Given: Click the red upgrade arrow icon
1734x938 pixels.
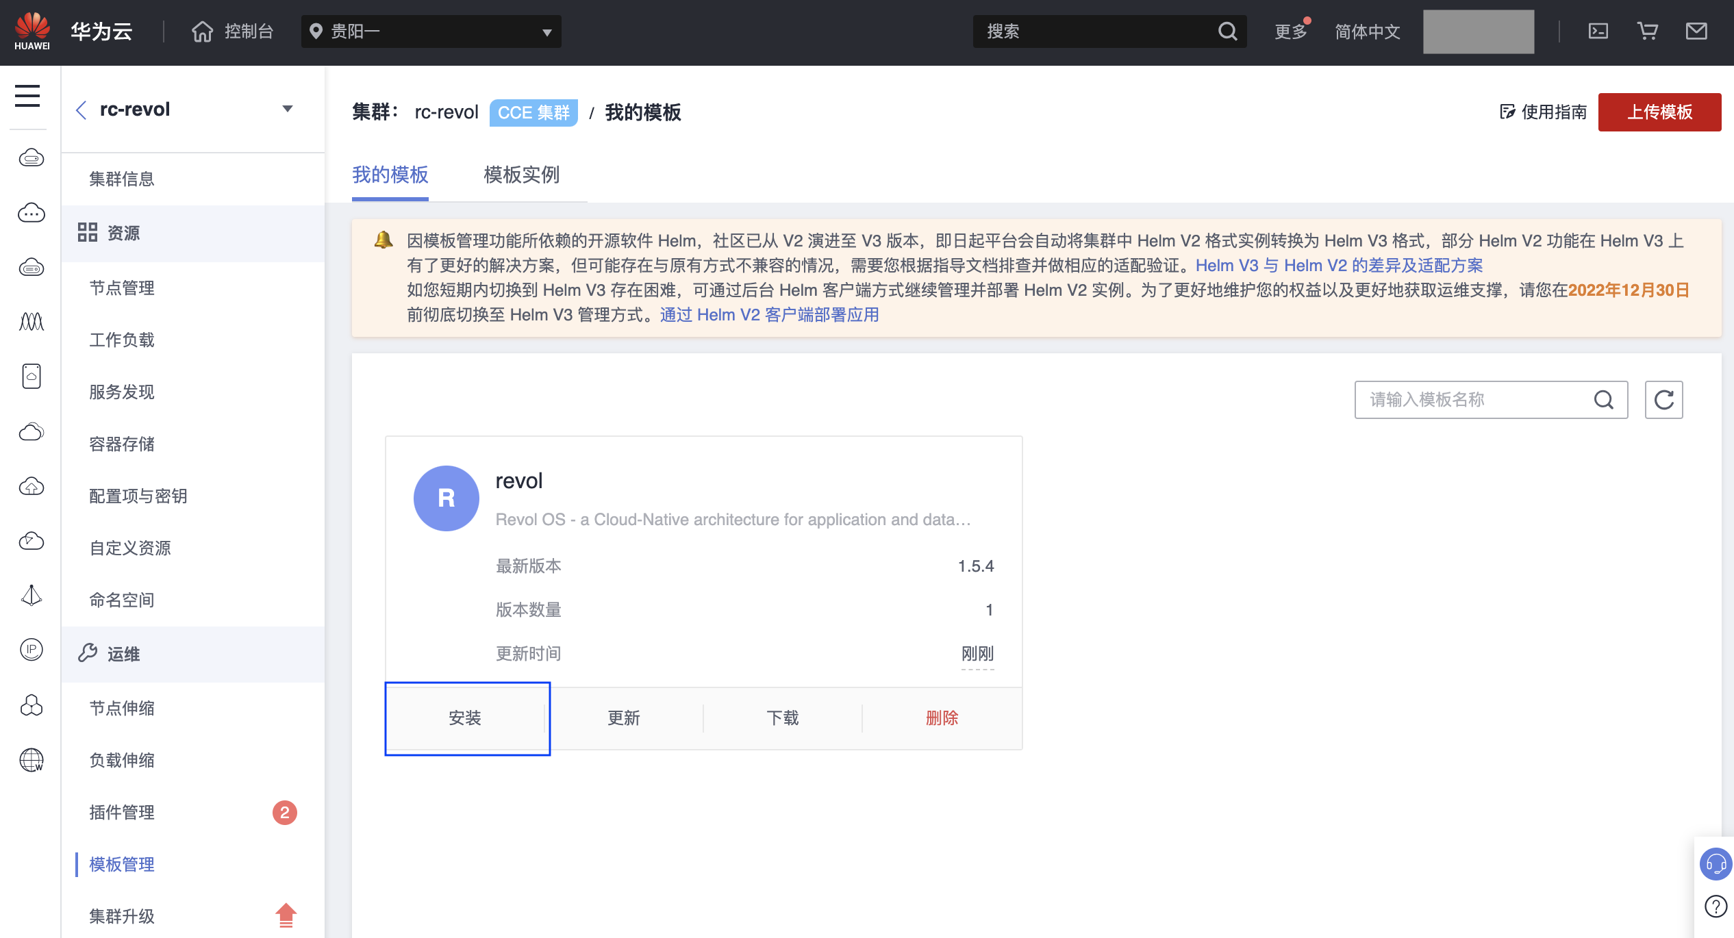Looking at the screenshot, I should point(286,915).
